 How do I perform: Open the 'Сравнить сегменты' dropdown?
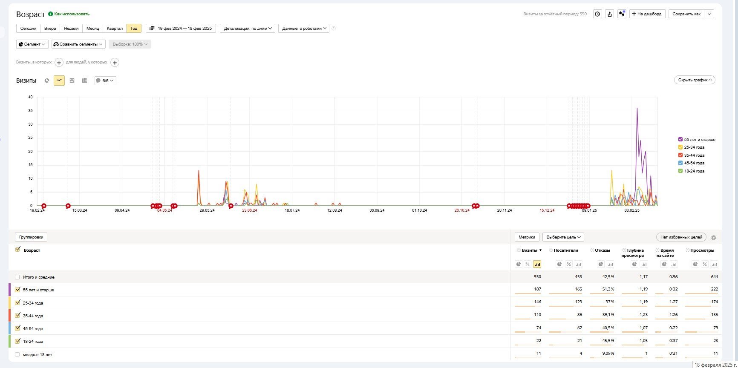click(78, 44)
